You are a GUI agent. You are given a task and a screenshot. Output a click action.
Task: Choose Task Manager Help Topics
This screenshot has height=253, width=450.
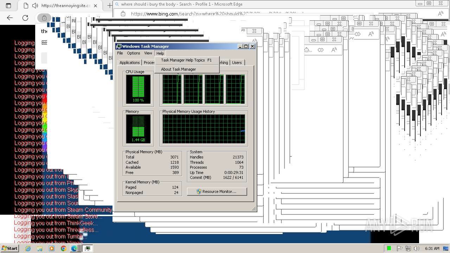pos(187,60)
